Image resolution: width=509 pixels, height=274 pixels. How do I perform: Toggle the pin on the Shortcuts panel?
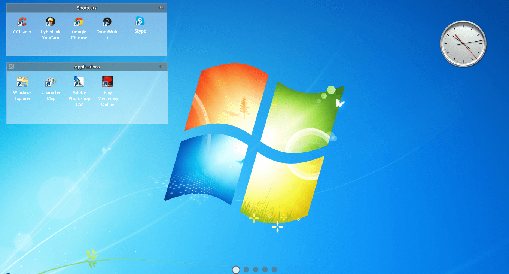(161, 7)
